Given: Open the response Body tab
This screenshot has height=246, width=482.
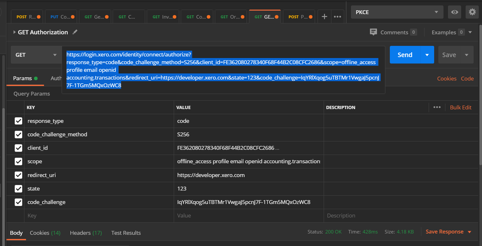Looking at the screenshot, I should [16, 233].
